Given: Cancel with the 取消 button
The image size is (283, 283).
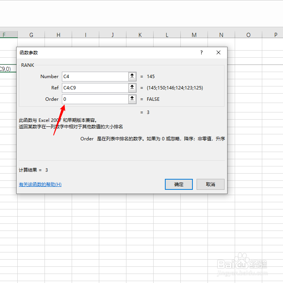Looking at the screenshot, I should pos(211,184).
